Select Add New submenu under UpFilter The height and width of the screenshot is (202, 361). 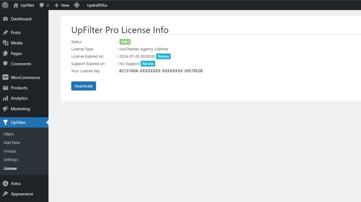pyautogui.click(x=12, y=143)
